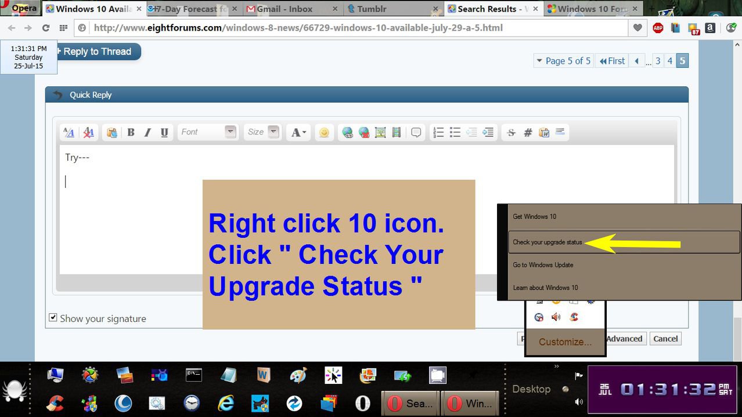
Task: Click the remove link icon
Action: coord(364,132)
